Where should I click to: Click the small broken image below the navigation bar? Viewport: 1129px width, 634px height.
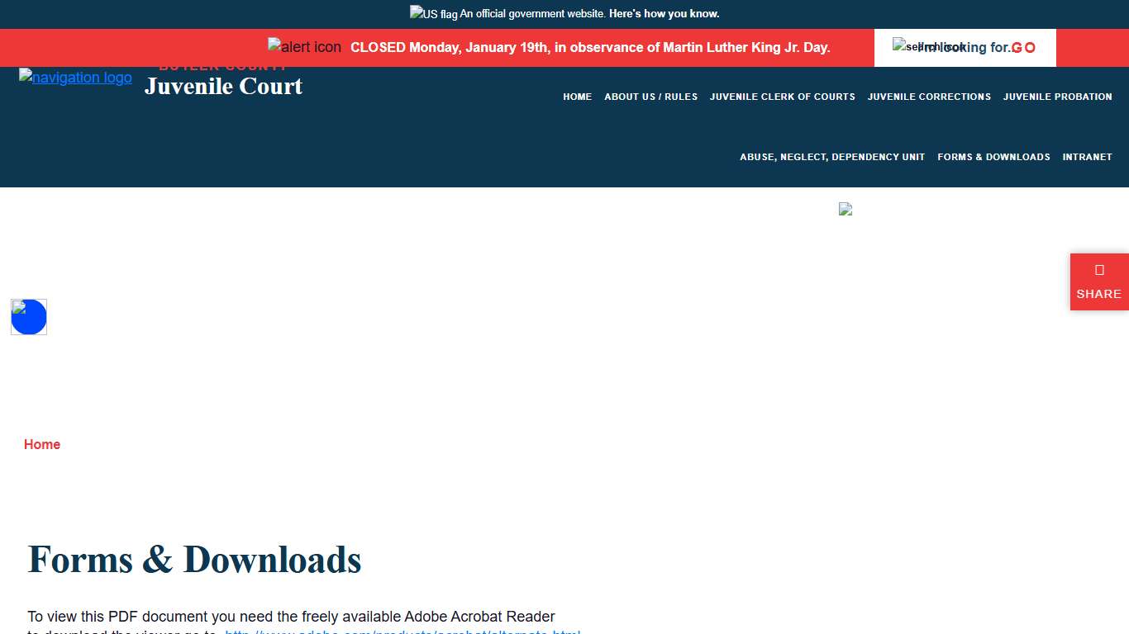click(x=845, y=209)
